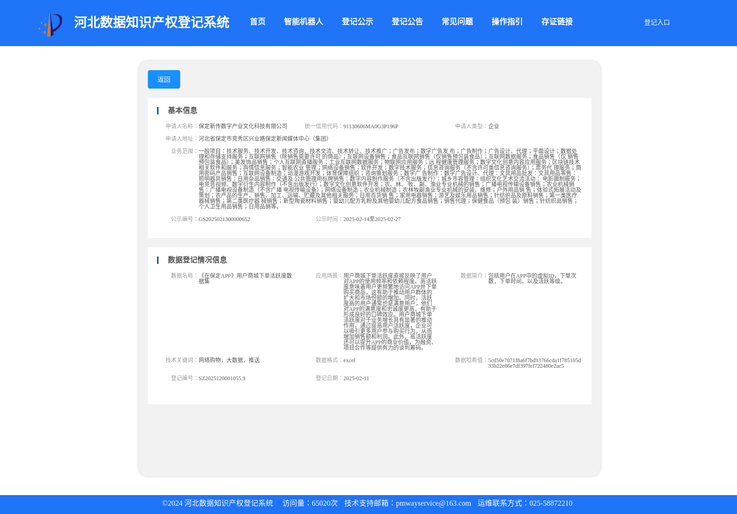Go to 登记公示 page
Screen dimensions: 737x514
click(357, 22)
